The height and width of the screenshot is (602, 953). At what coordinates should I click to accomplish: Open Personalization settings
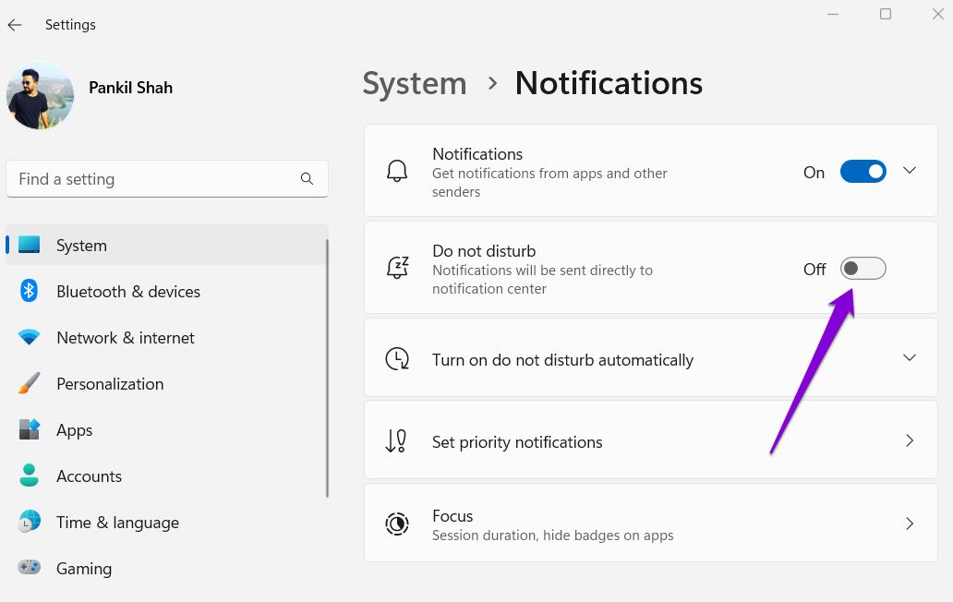click(167, 383)
